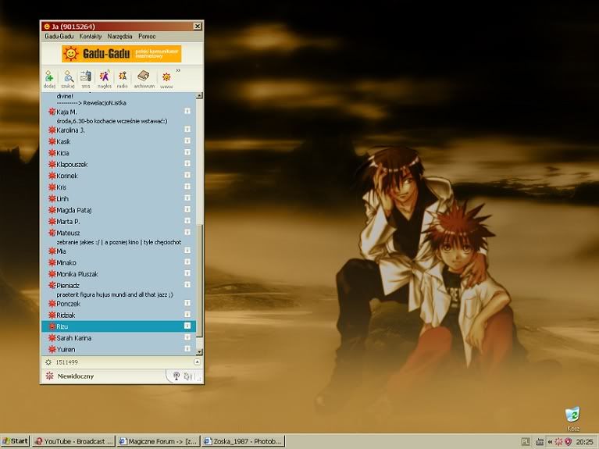Open the Kontakty menu

pos(91,36)
